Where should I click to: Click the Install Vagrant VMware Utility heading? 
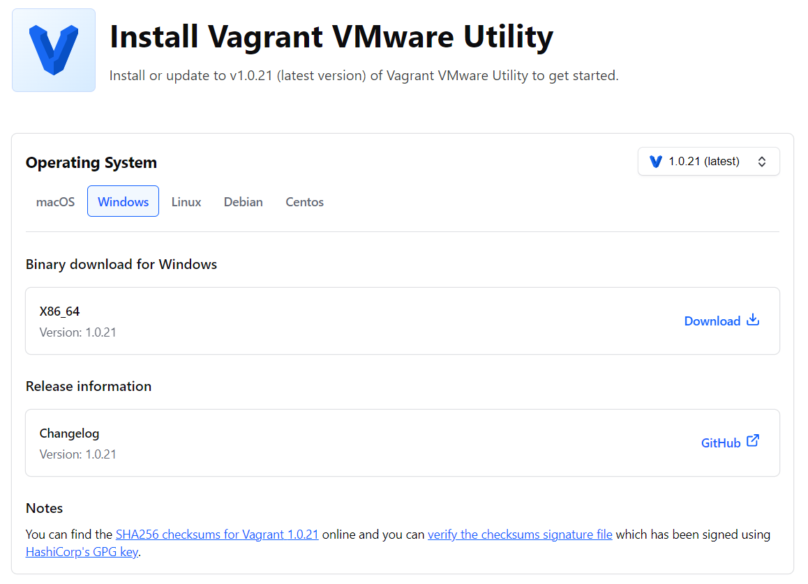(x=331, y=36)
